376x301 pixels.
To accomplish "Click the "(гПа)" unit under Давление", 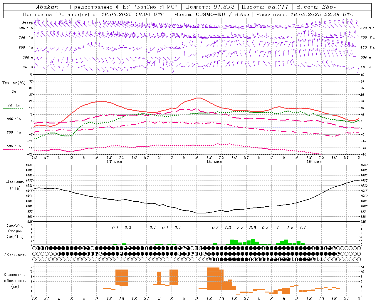I will click(15, 188).
